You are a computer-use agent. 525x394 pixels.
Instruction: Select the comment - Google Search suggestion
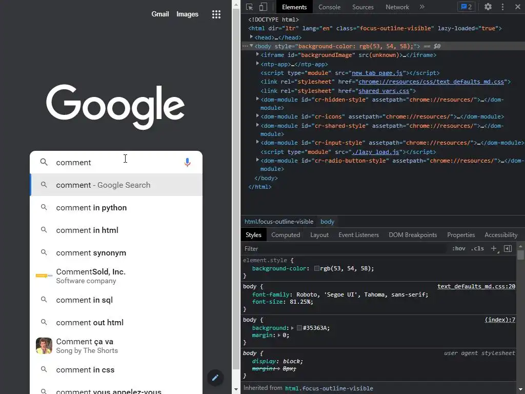click(116, 185)
